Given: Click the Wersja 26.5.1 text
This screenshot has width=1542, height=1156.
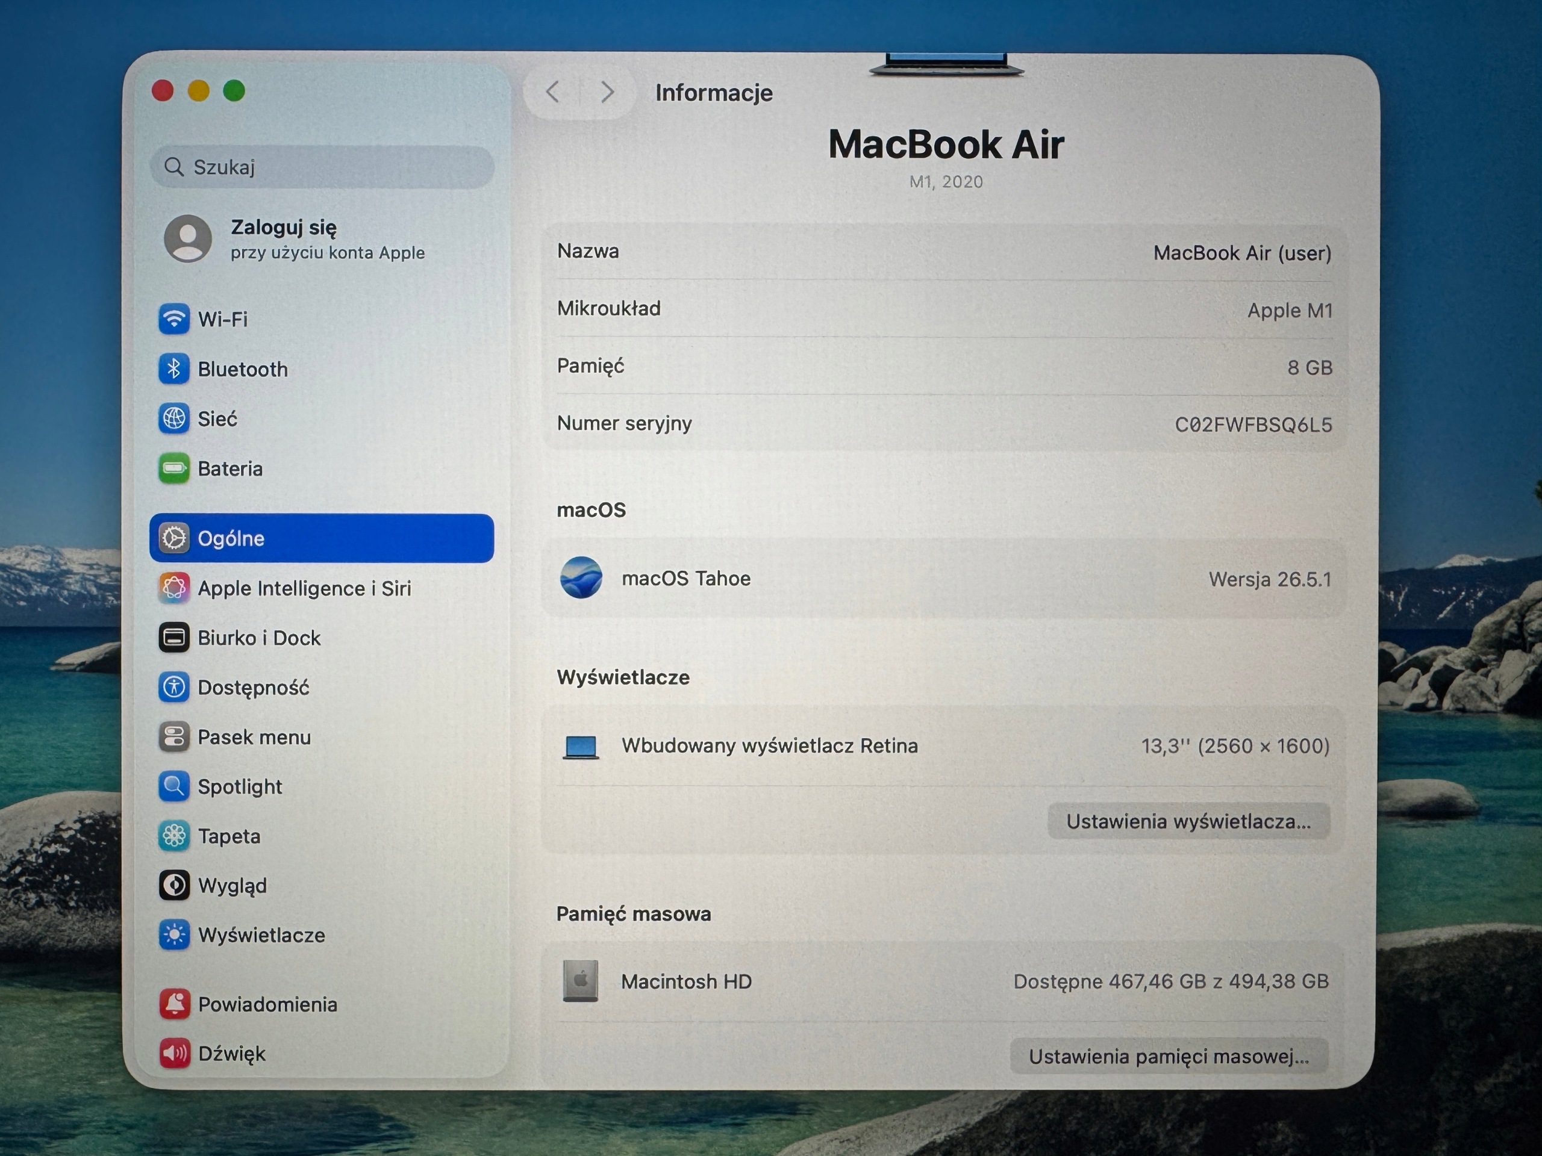Looking at the screenshot, I should [x=1270, y=579].
